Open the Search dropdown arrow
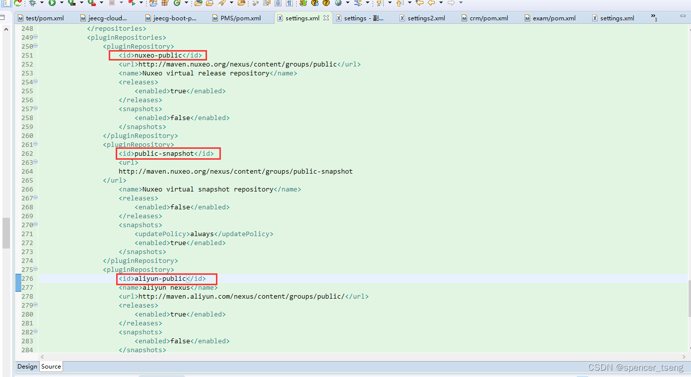Viewport: 691px width, 377px height. pyautogui.click(x=231, y=2)
